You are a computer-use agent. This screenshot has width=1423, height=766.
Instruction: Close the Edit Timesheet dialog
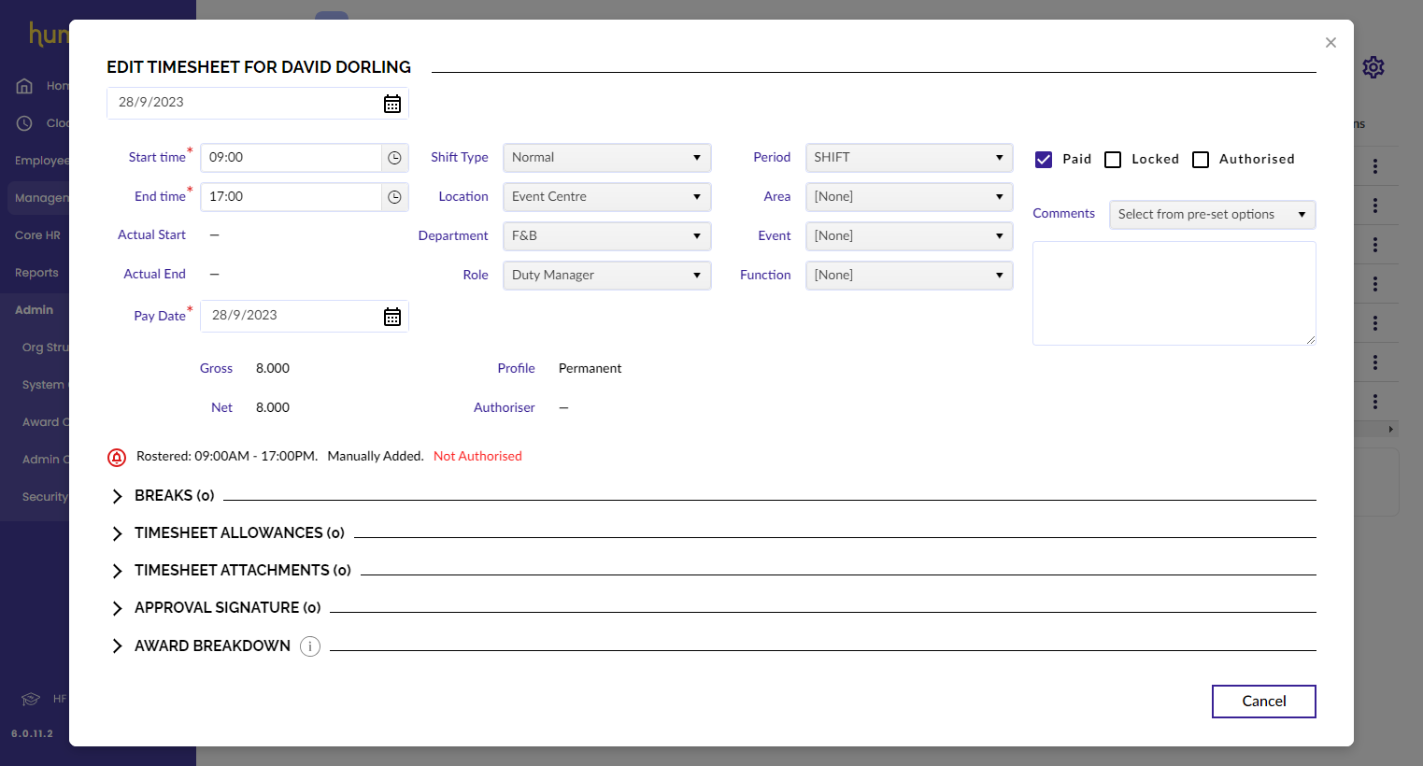[x=1331, y=42]
